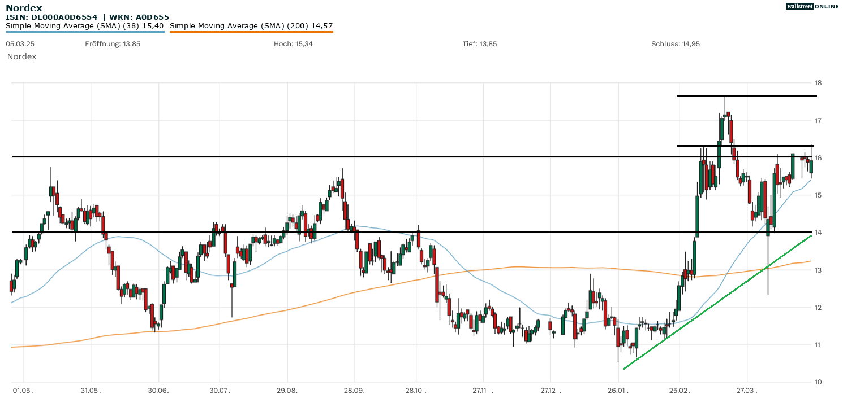Click y-axis label 18
Viewport: 843px width, 394px height.
[818, 83]
